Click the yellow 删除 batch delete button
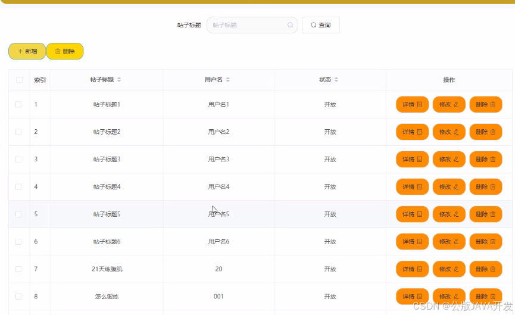 coord(65,51)
